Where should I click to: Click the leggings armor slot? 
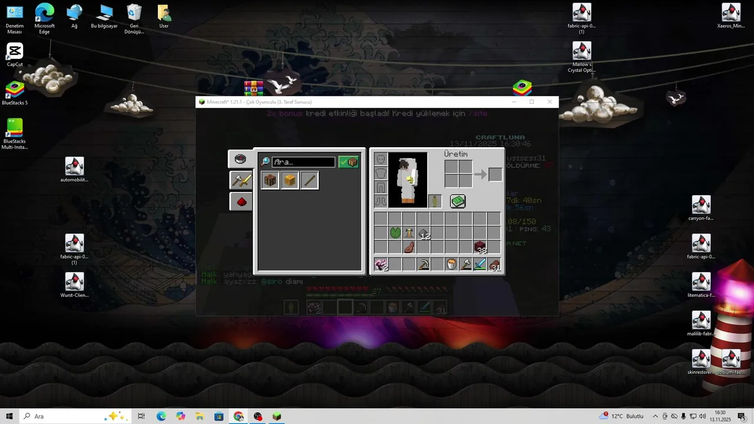pyautogui.click(x=381, y=187)
